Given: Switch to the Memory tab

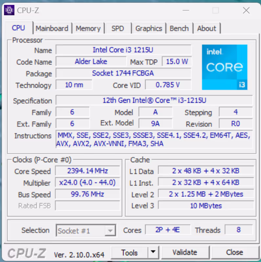Looking at the screenshot, I should (x=88, y=28).
